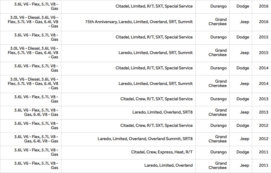This screenshot has height=173, width=271.
Task: Select year 2011 in the Dodge row
Action: (263, 152)
